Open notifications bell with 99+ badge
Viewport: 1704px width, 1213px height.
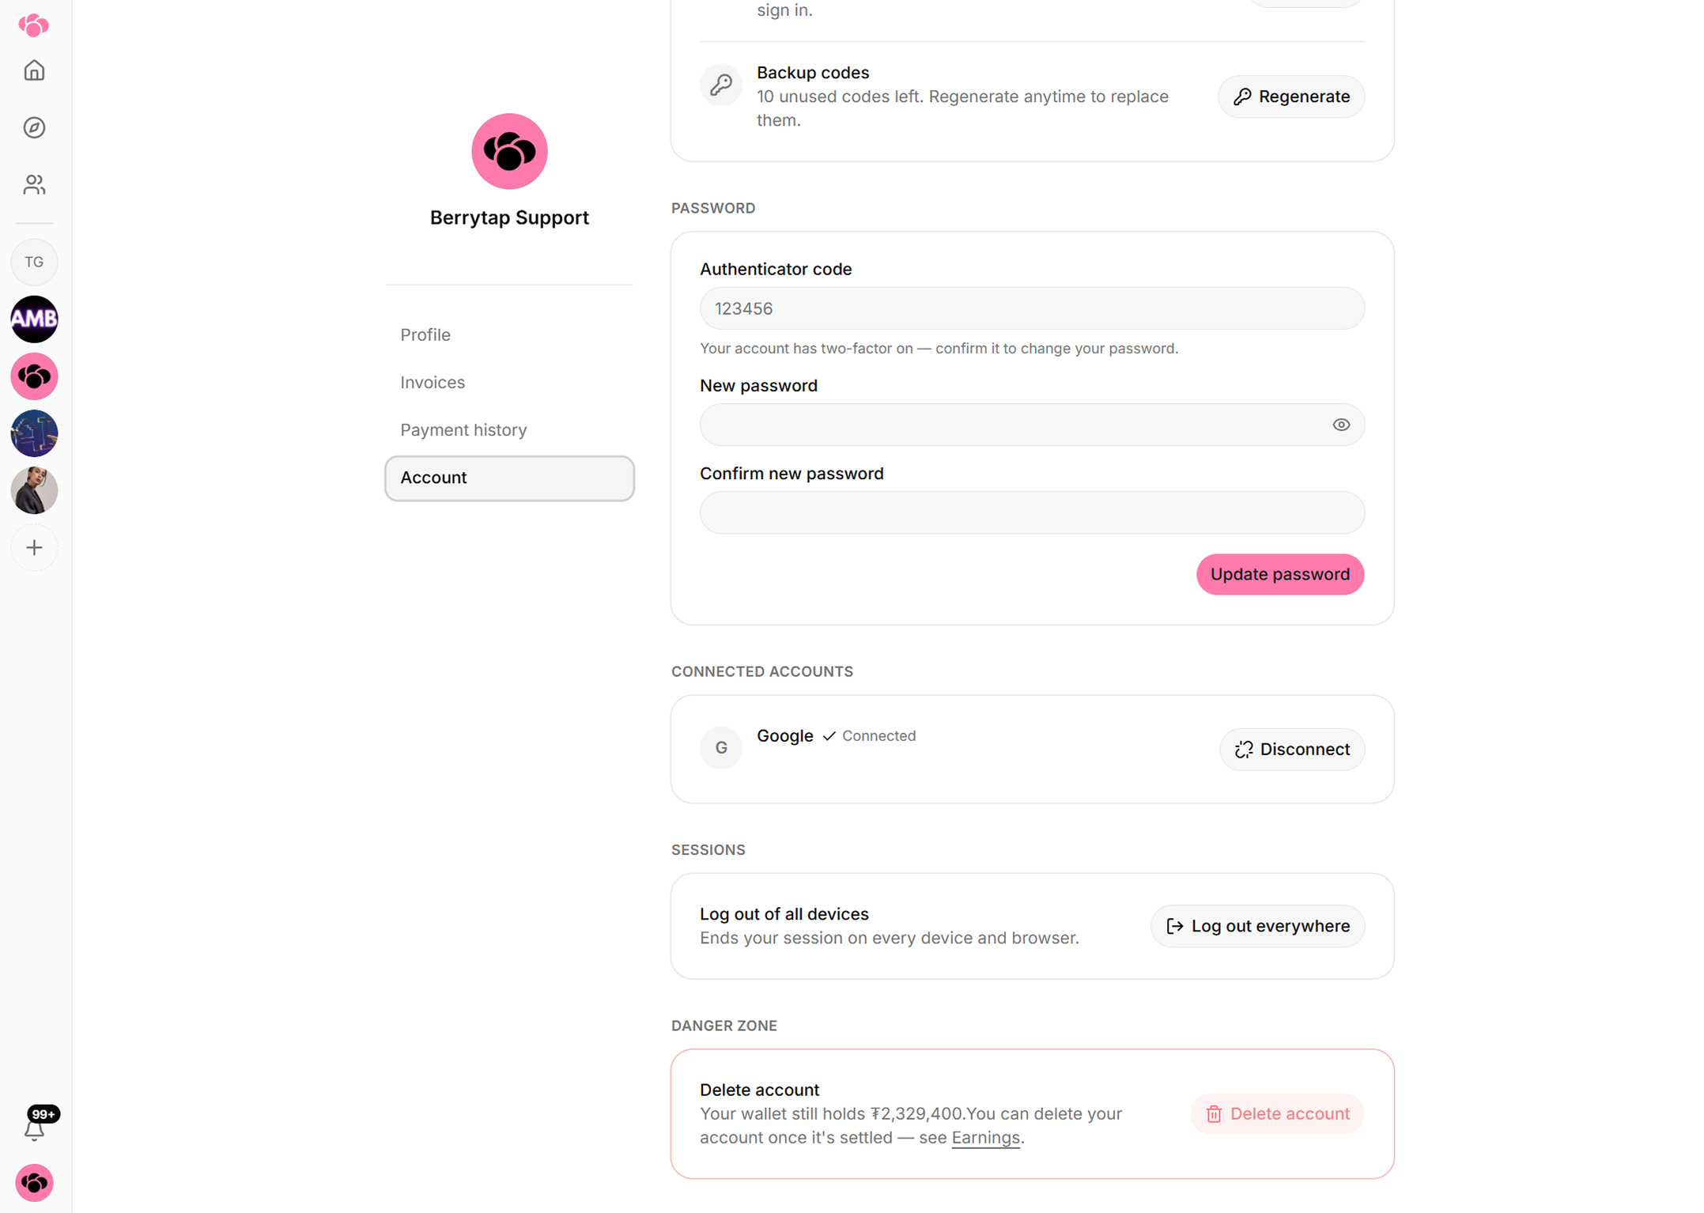tap(34, 1125)
